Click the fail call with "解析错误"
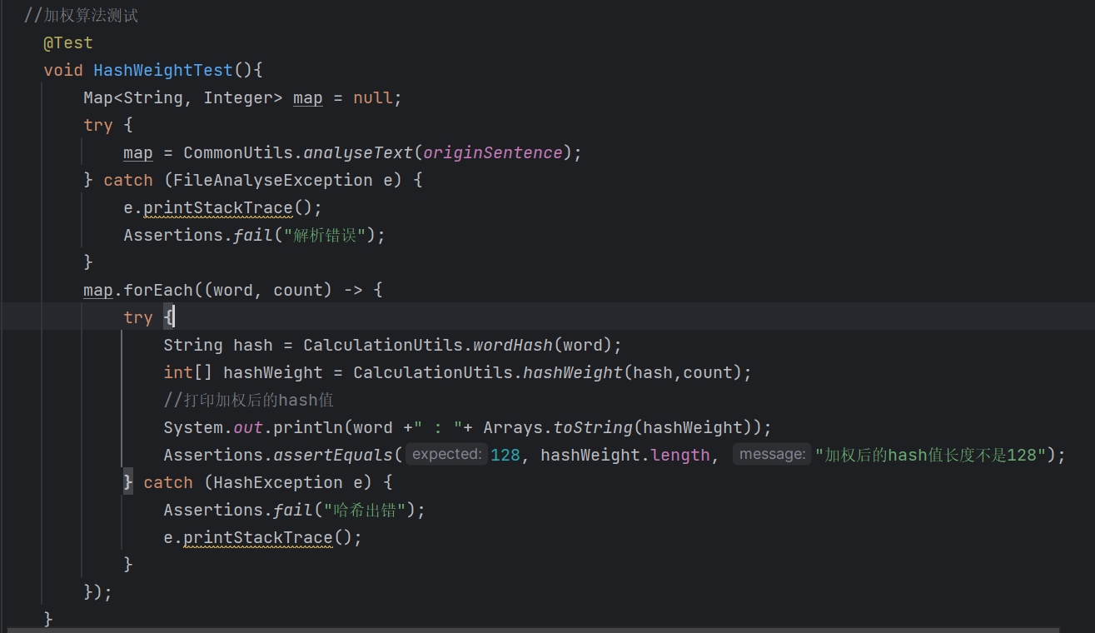The height and width of the screenshot is (633, 1095). (253, 235)
